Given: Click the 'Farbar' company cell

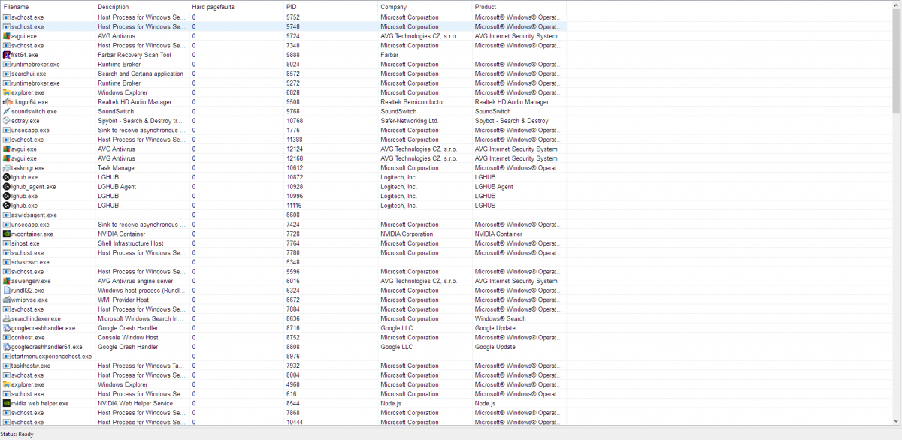Looking at the screenshot, I should tap(389, 55).
